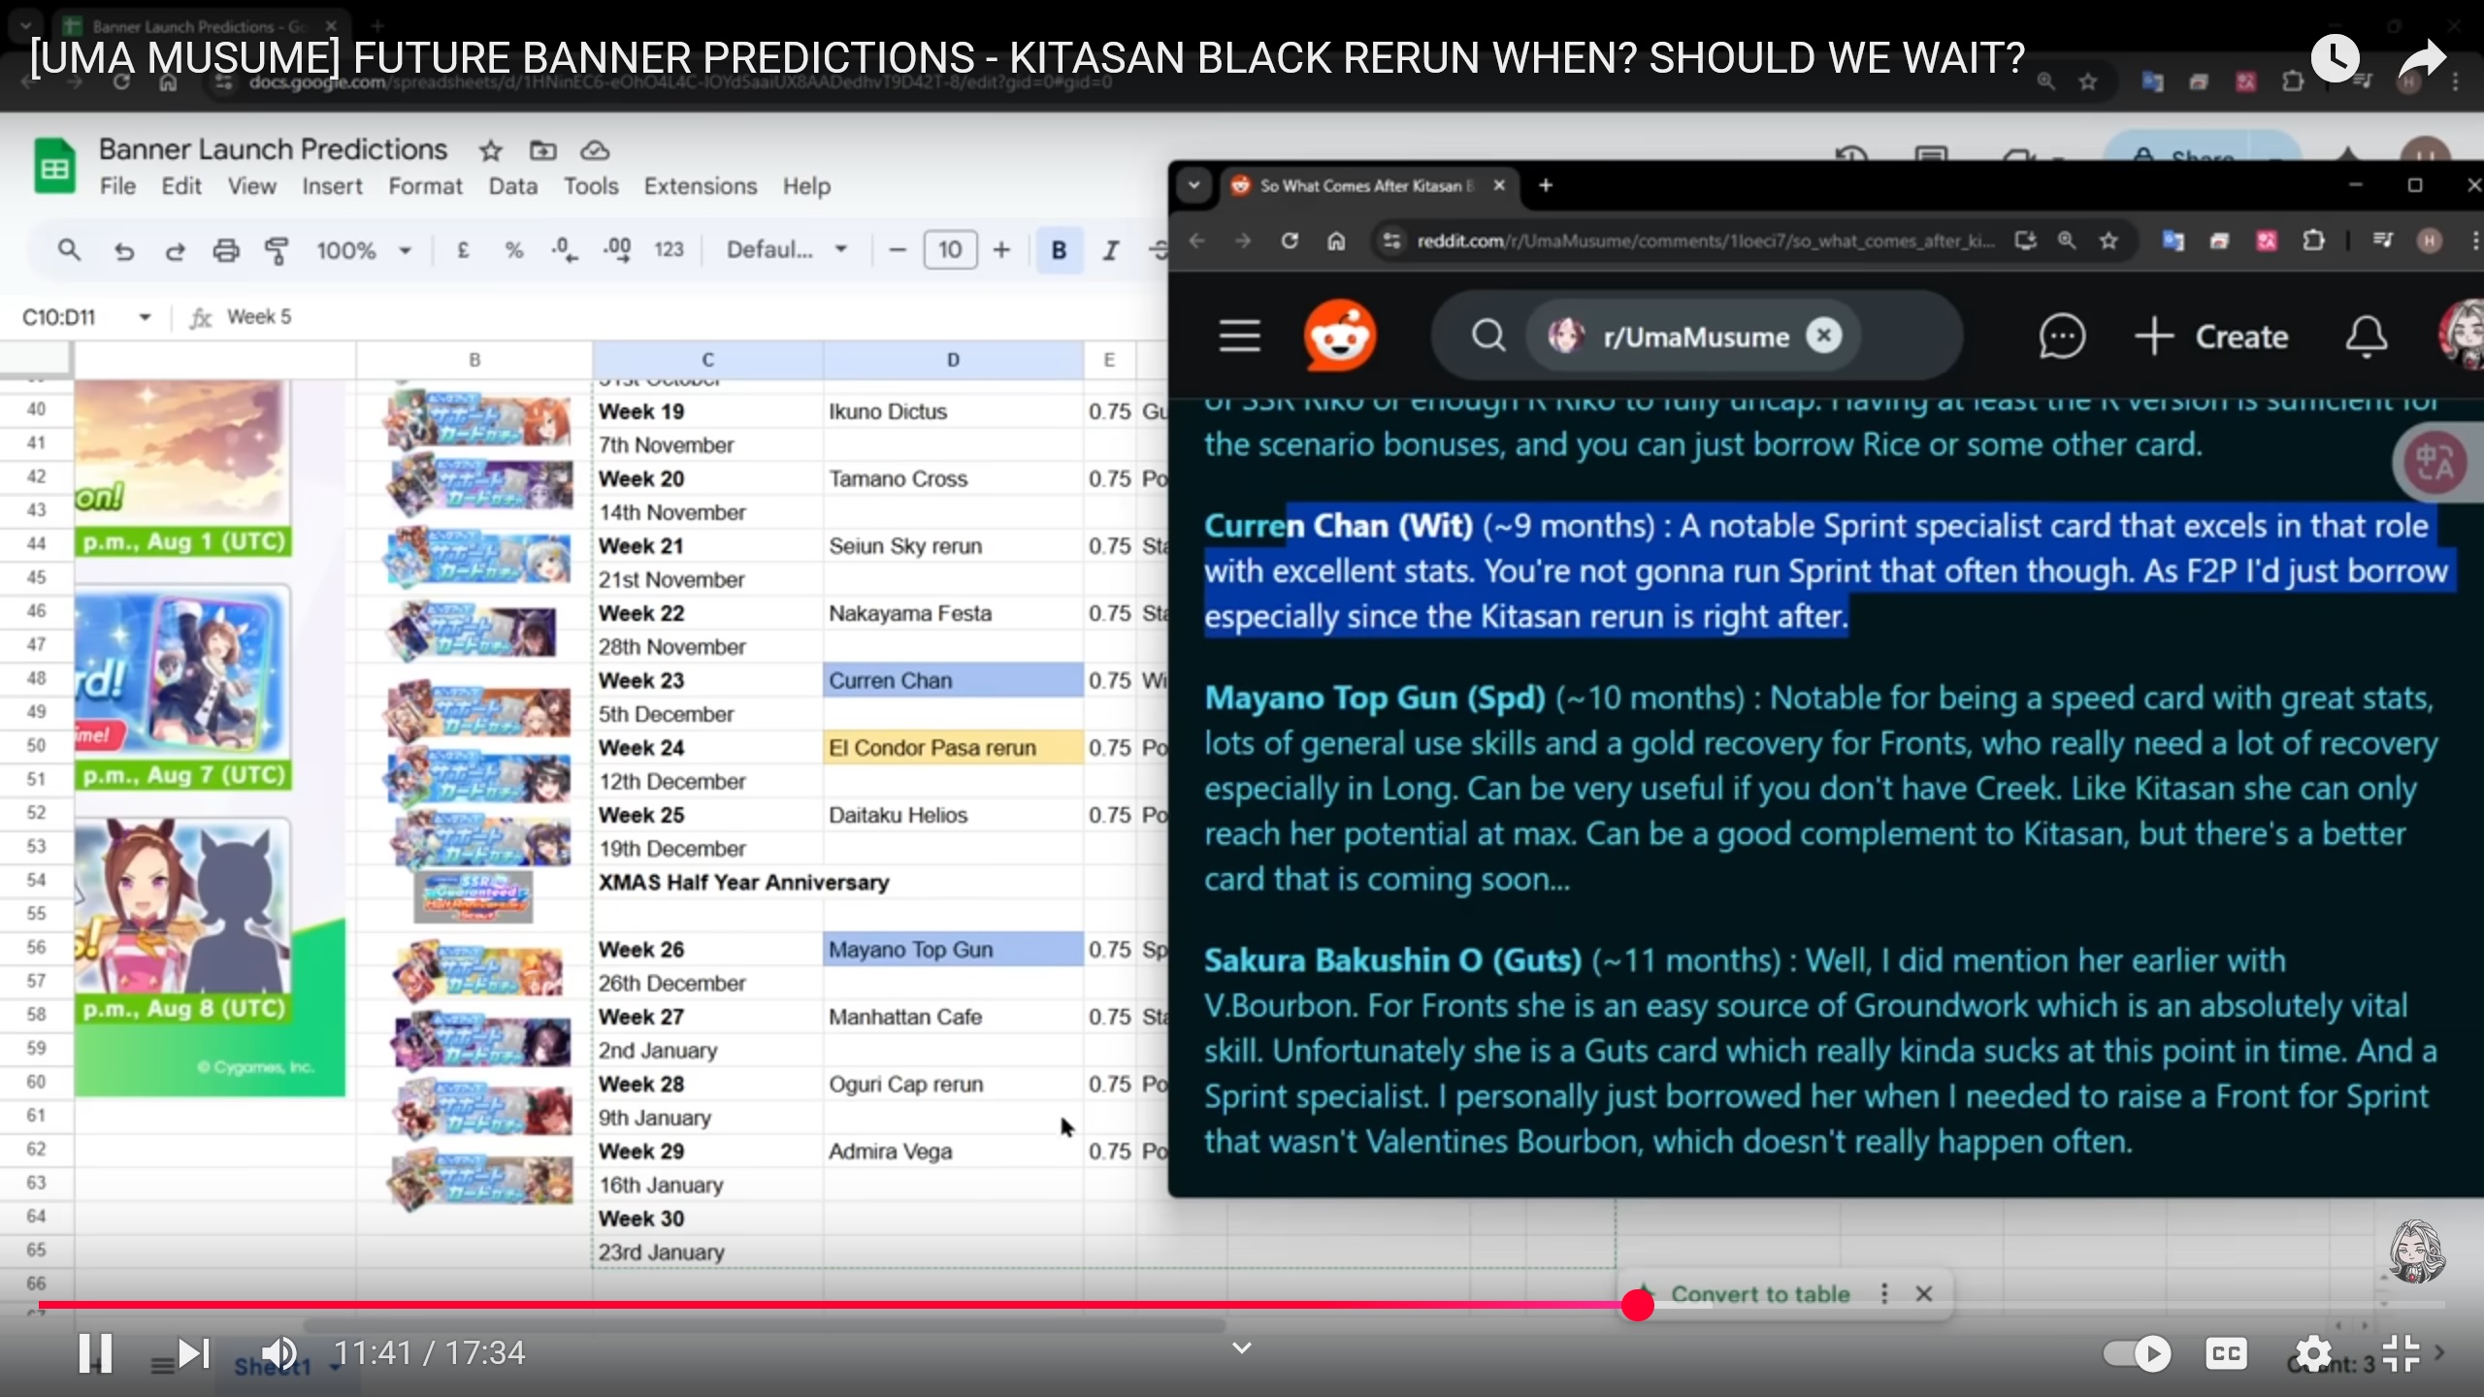Image resolution: width=2484 pixels, height=1397 pixels.
Task: Open the Reddit hamburger menu
Action: [x=1239, y=337]
